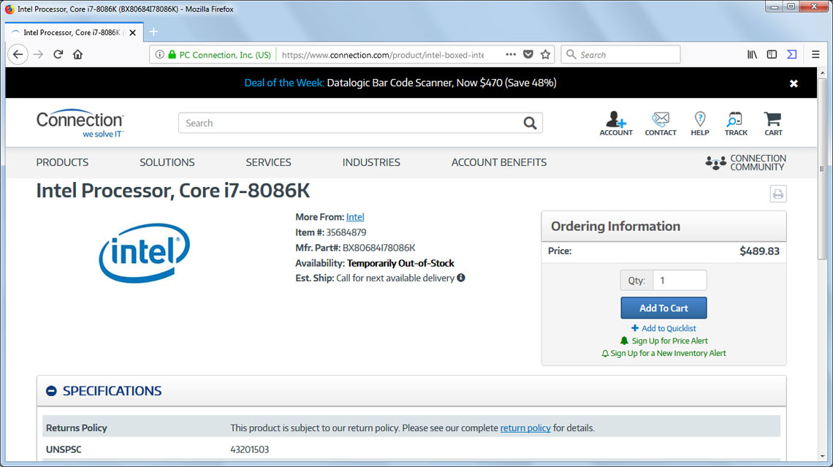This screenshot has height=467, width=833.
Task: Open the Account Benefits menu
Action: pyautogui.click(x=499, y=162)
